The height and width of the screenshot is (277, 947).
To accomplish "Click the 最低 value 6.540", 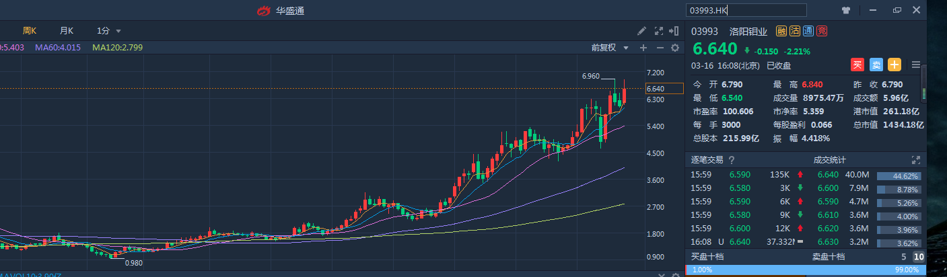I will coord(732,97).
